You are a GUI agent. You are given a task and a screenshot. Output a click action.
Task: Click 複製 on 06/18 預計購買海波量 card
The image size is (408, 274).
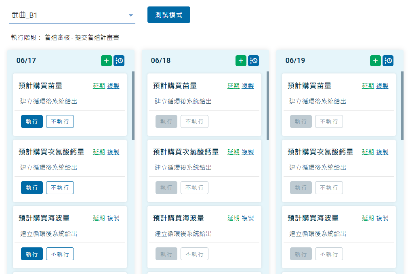click(x=248, y=218)
